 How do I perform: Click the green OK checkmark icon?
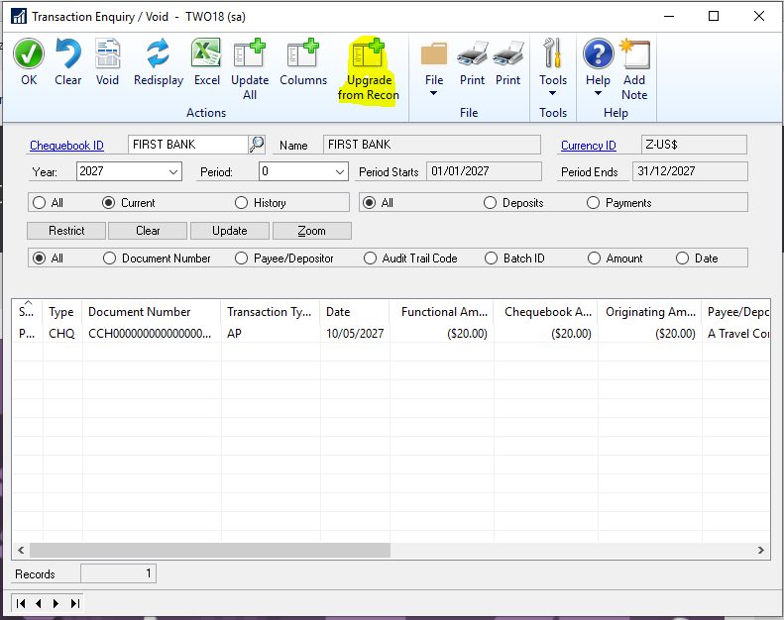click(x=29, y=54)
